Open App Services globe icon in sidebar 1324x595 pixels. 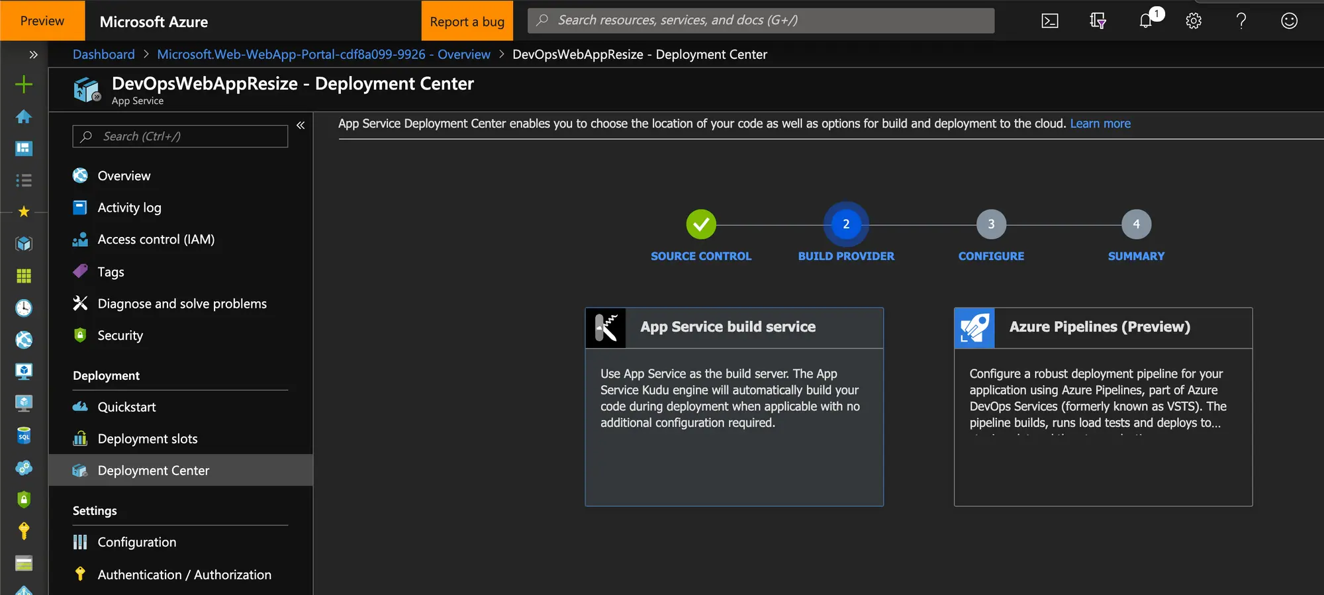click(x=24, y=340)
